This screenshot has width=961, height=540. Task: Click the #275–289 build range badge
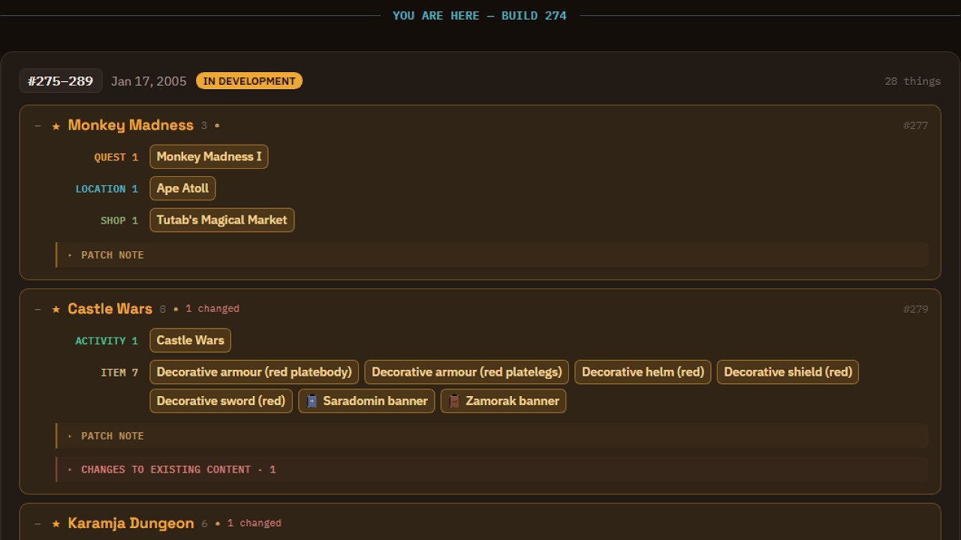pos(61,81)
